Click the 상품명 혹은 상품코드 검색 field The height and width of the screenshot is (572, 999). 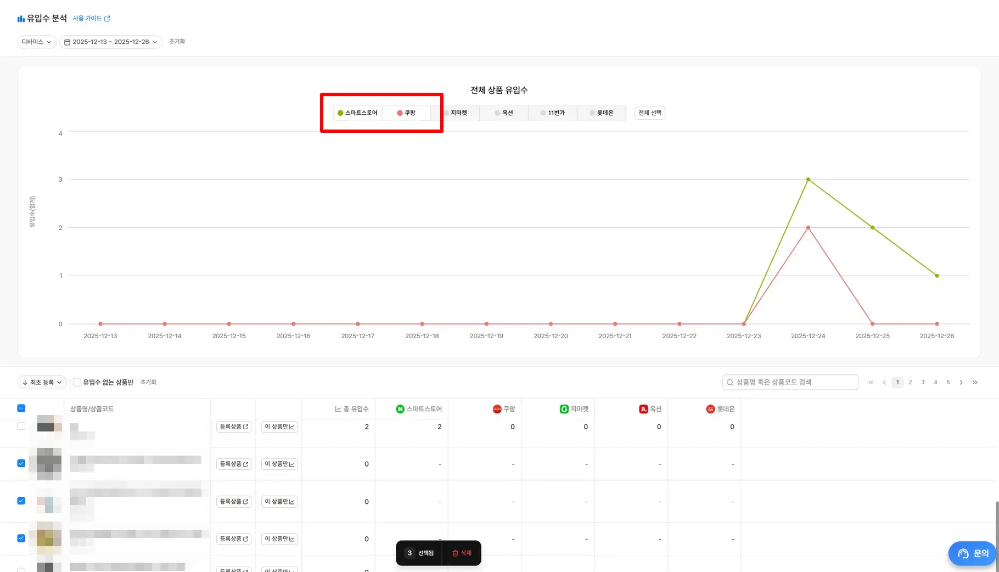tap(790, 382)
